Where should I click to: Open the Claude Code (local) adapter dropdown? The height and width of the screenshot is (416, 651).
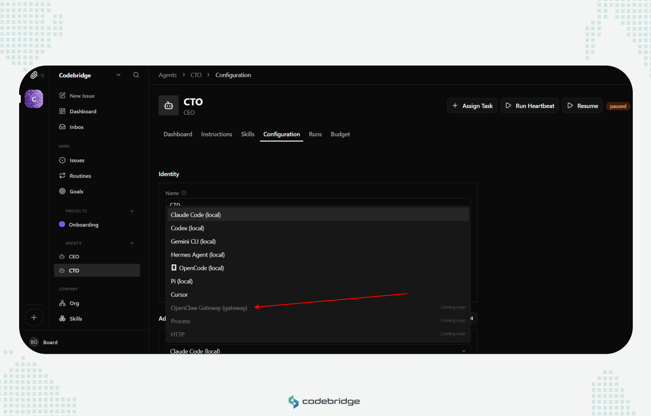tap(318, 350)
